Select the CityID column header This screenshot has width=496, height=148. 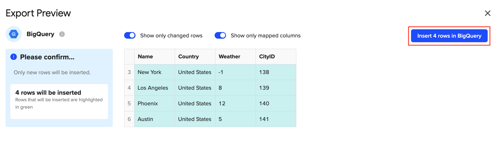[x=276, y=57]
